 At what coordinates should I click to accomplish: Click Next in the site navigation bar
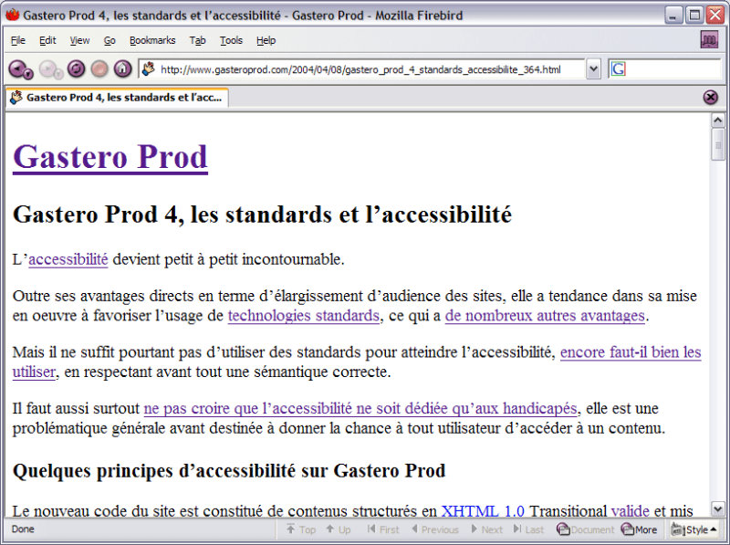tap(487, 529)
